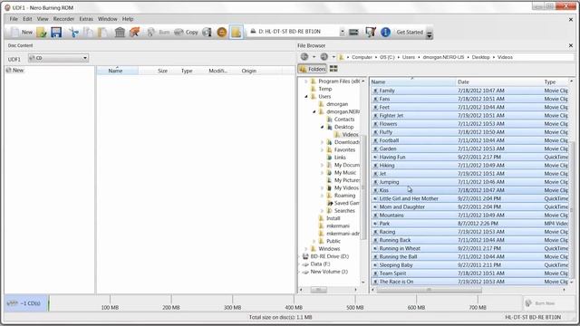This screenshot has height=326, width=580.
Task: Open the Window menu
Action: tap(107, 19)
